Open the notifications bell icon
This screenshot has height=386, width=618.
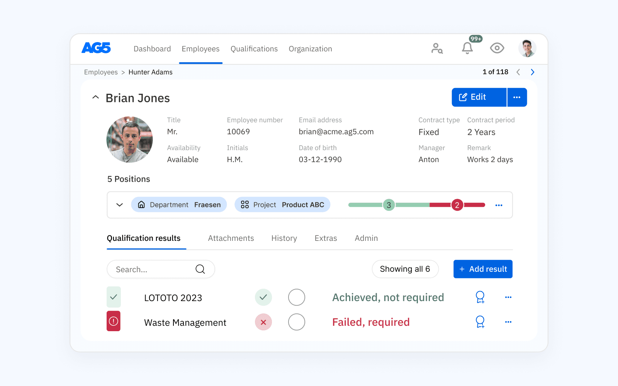[467, 48]
